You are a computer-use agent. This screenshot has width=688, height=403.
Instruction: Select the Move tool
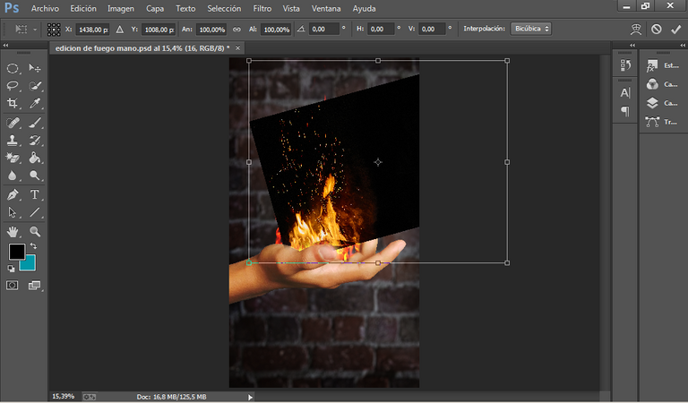(35, 68)
